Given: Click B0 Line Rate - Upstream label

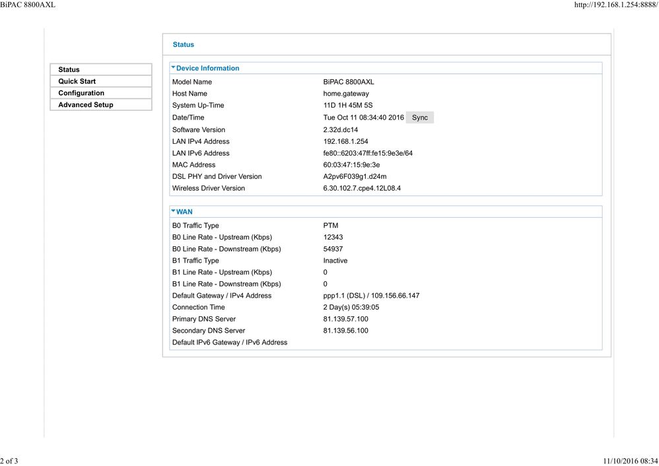Looking at the screenshot, I should tap(222, 238).
